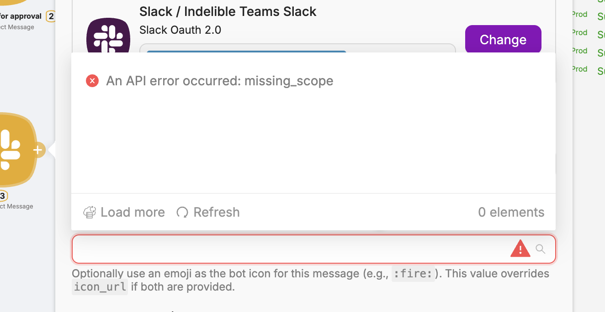Click the badge numbered 3 under Slack module
605x312 pixels.
[x=2, y=196]
